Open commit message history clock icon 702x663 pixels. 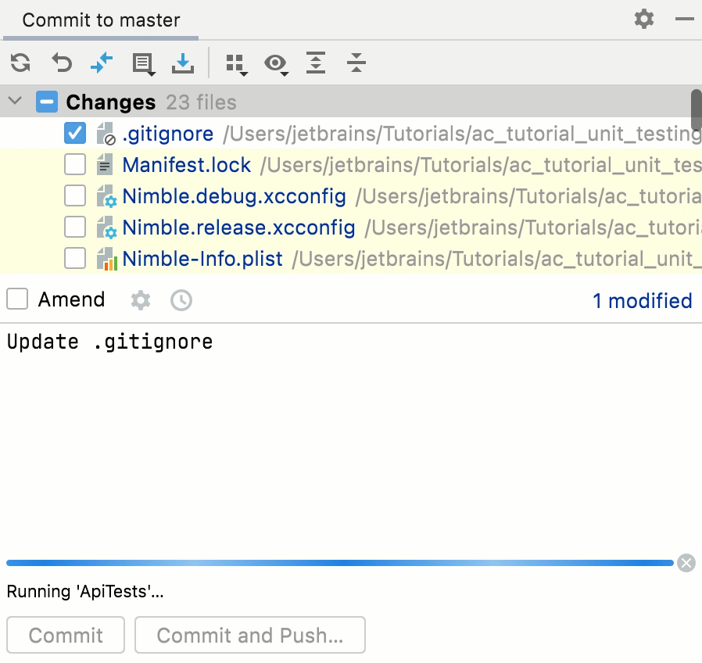point(181,300)
